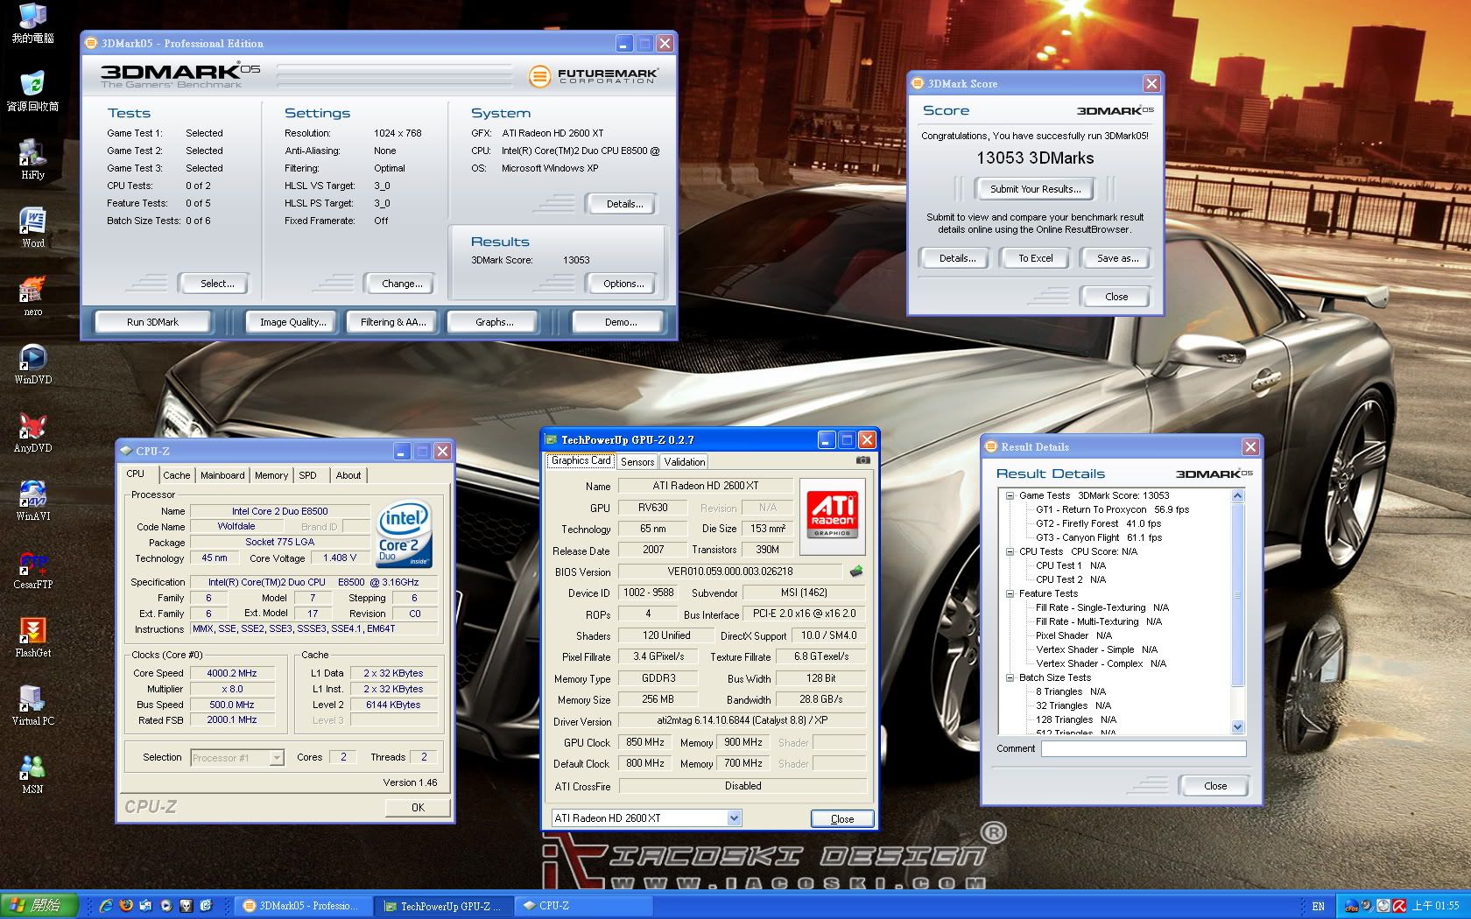Click the EN language bar indicator

[1318, 906]
